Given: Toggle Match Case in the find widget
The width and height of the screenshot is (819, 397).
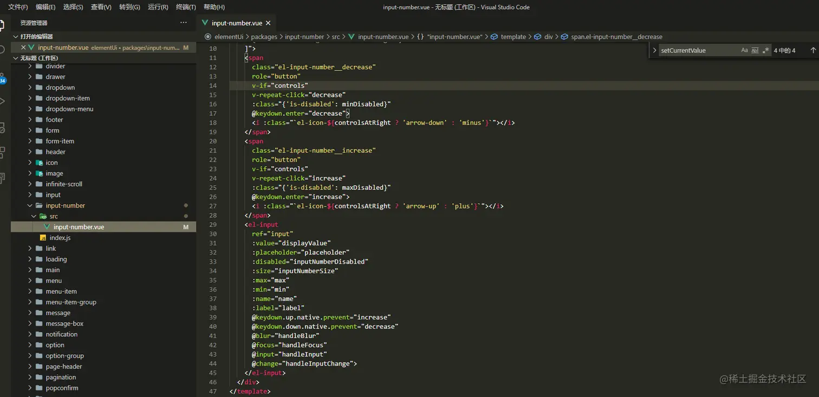Looking at the screenshot, I should 745,50.
